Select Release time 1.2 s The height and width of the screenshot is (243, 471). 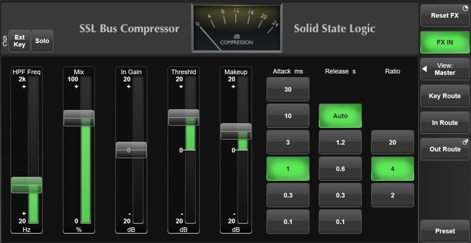click(x=340, y=142)
